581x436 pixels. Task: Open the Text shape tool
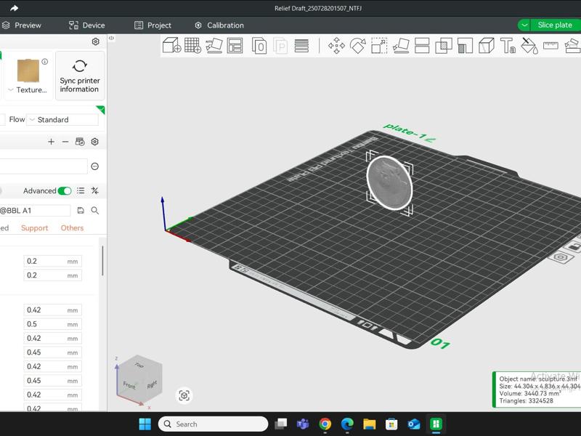click(x=508, y=46)
